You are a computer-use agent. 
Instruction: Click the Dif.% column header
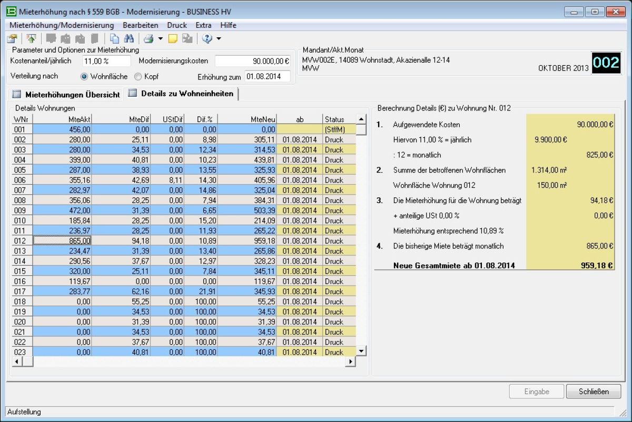pyautogui.click(x=201, y=119)
